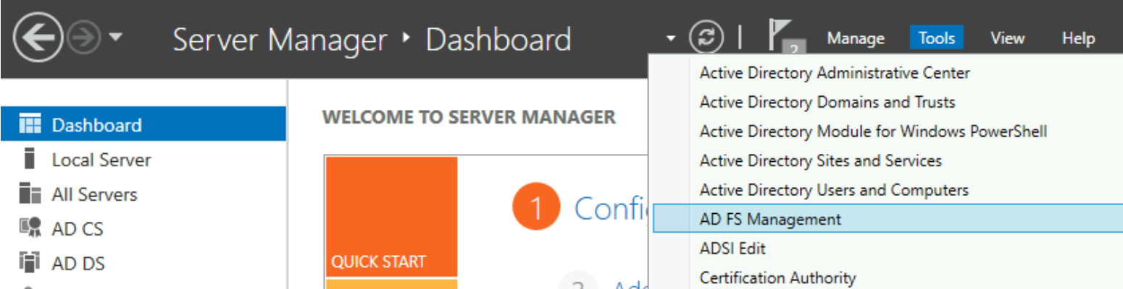1123x289 pixels.
Task: Close the Tools menu
Action: point(937,38)
